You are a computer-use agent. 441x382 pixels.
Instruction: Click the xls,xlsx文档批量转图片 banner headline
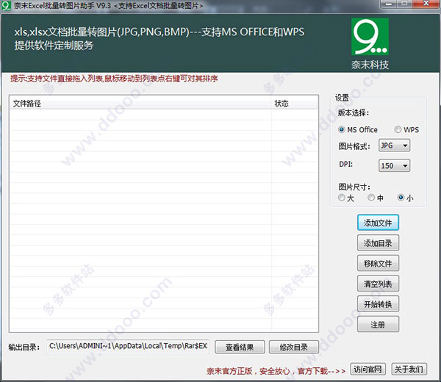coord(159,32)
